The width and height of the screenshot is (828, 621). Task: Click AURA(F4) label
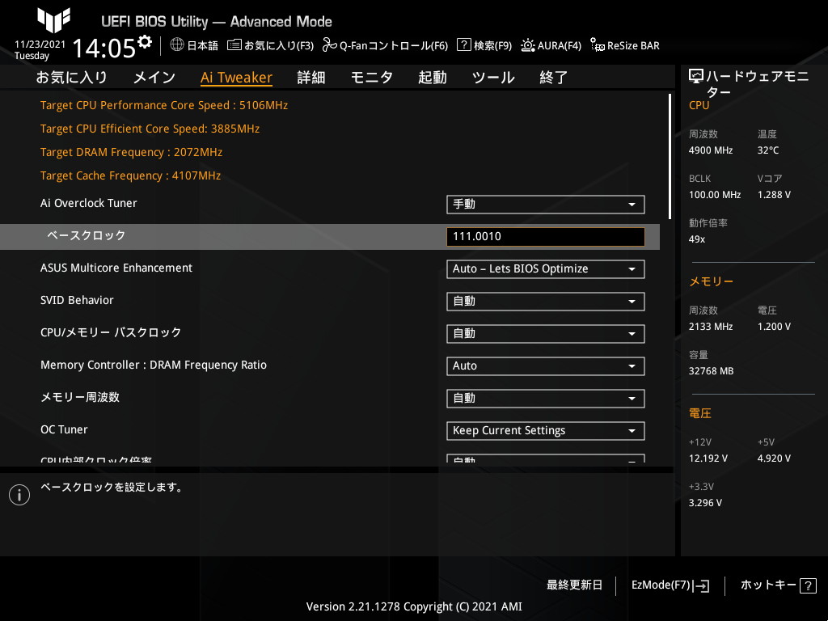coord(560,45)
